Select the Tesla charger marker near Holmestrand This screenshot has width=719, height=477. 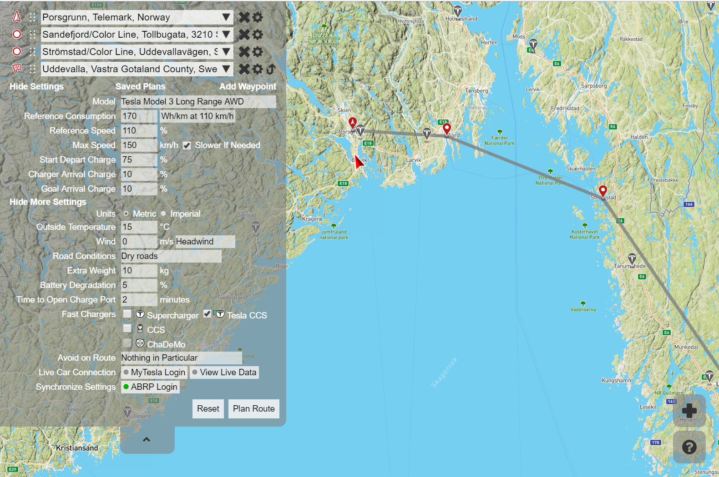coord(458,11)
